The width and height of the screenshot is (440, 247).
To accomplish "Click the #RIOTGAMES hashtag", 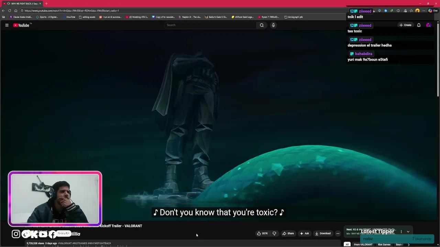I will 80,243.
